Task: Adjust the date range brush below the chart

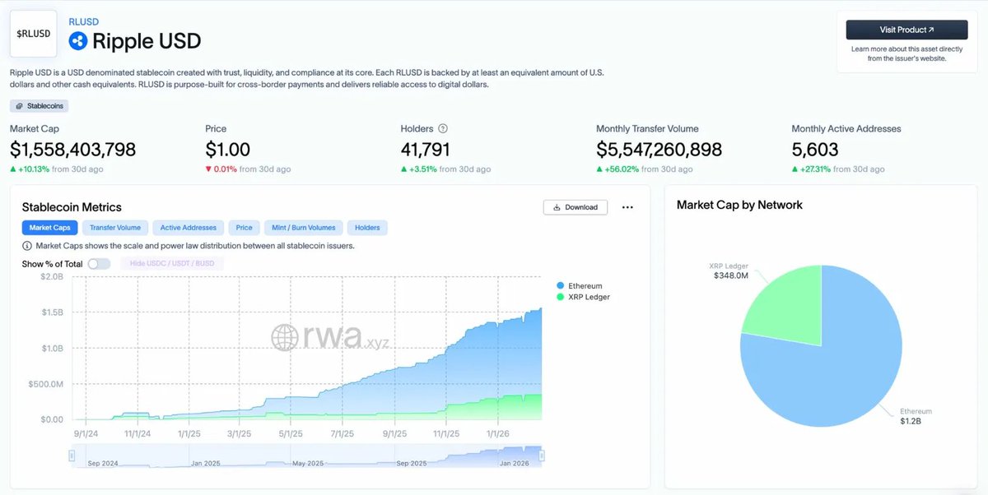Action: point(305,454)
